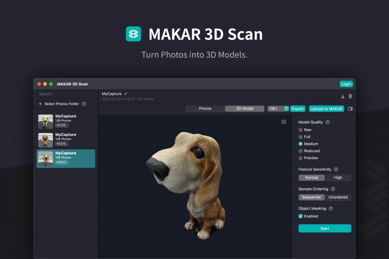Click the trash icon to delete capture
Screen dimensions: 389x259
350,96
